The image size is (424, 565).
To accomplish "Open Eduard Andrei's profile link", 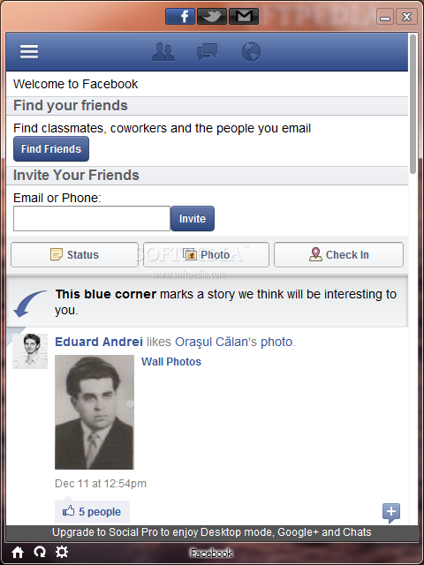I will [99, 342].
